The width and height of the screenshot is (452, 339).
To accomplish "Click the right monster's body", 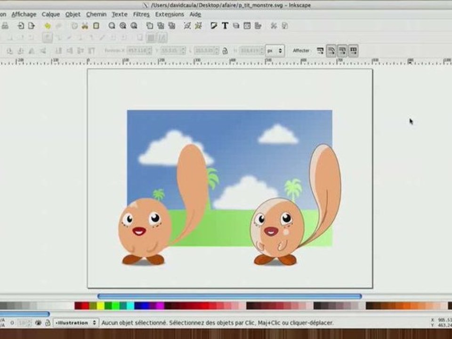I will [277, 228].
